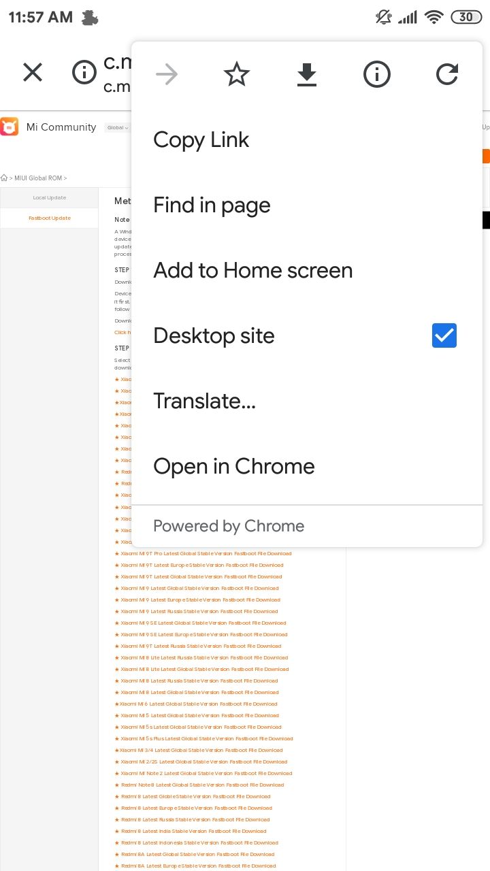Go to home icon in breadcrumb

5,178
